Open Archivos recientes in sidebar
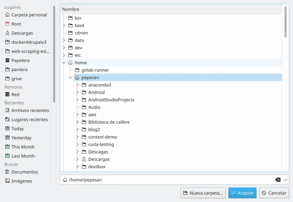Image resolution: width=293 pixels, height=202 pixels. tap(30, 111)
